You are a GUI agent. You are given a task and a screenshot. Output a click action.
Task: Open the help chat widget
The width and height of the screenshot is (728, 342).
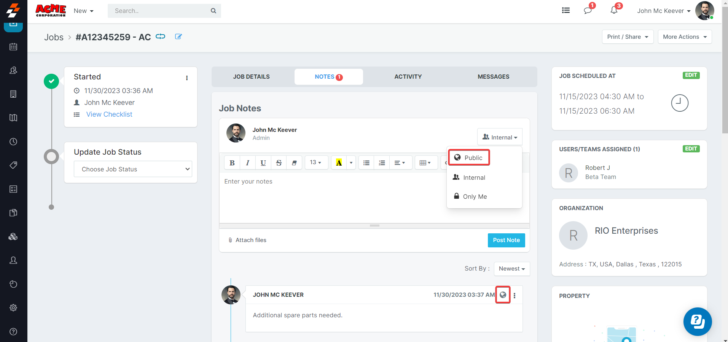697,321
